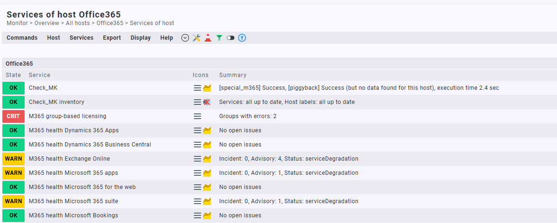
Task: Click the CRIT state badge for group-based licensing
Action: (x=13, y=116)
